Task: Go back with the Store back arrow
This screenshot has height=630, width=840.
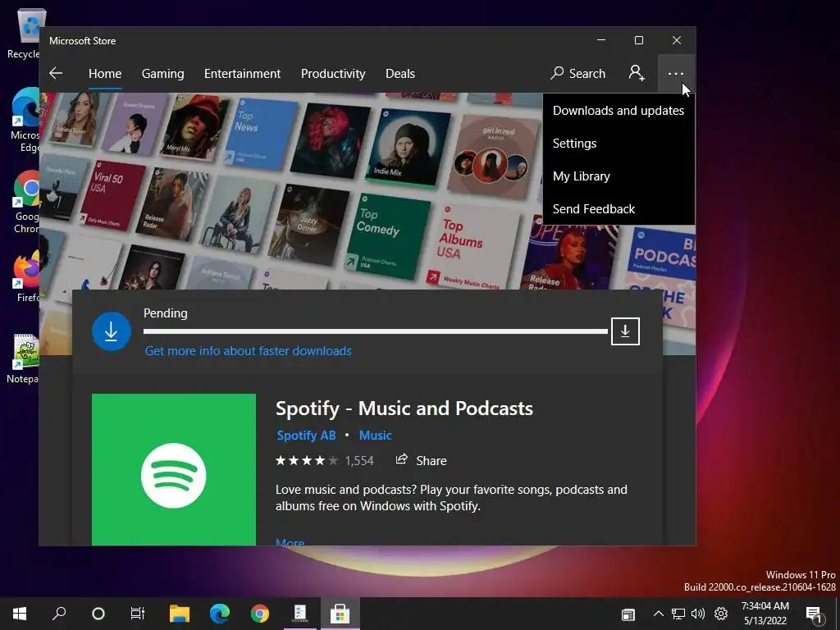Action: [56, 73]
